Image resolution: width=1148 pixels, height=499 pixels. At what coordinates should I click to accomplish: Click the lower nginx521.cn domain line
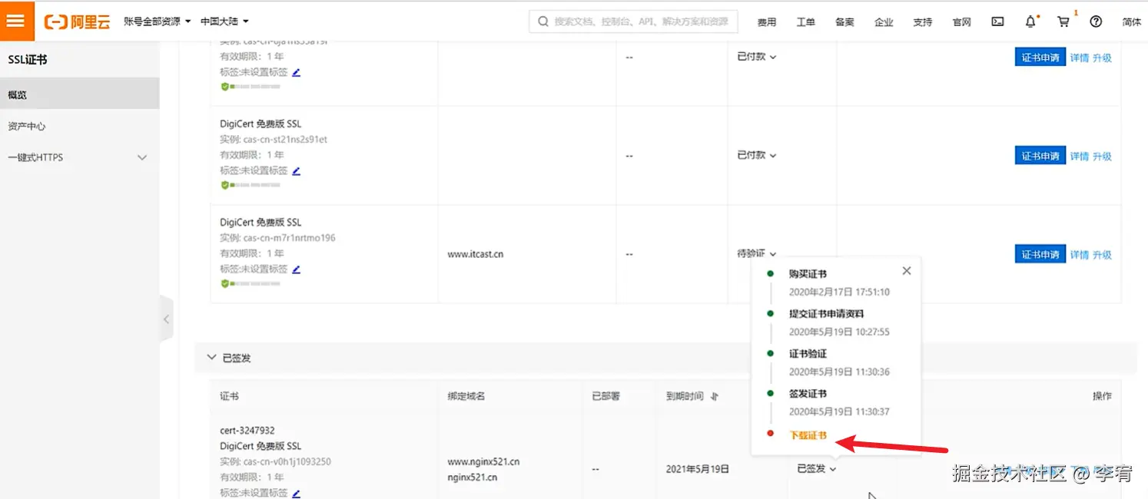[473, 477]
